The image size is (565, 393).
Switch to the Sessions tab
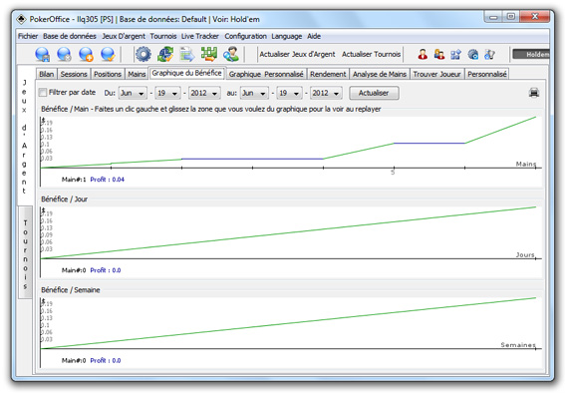click(x=74, y=74)
